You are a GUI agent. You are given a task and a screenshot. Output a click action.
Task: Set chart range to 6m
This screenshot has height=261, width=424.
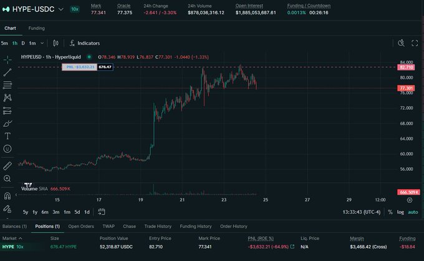point(45,212)
